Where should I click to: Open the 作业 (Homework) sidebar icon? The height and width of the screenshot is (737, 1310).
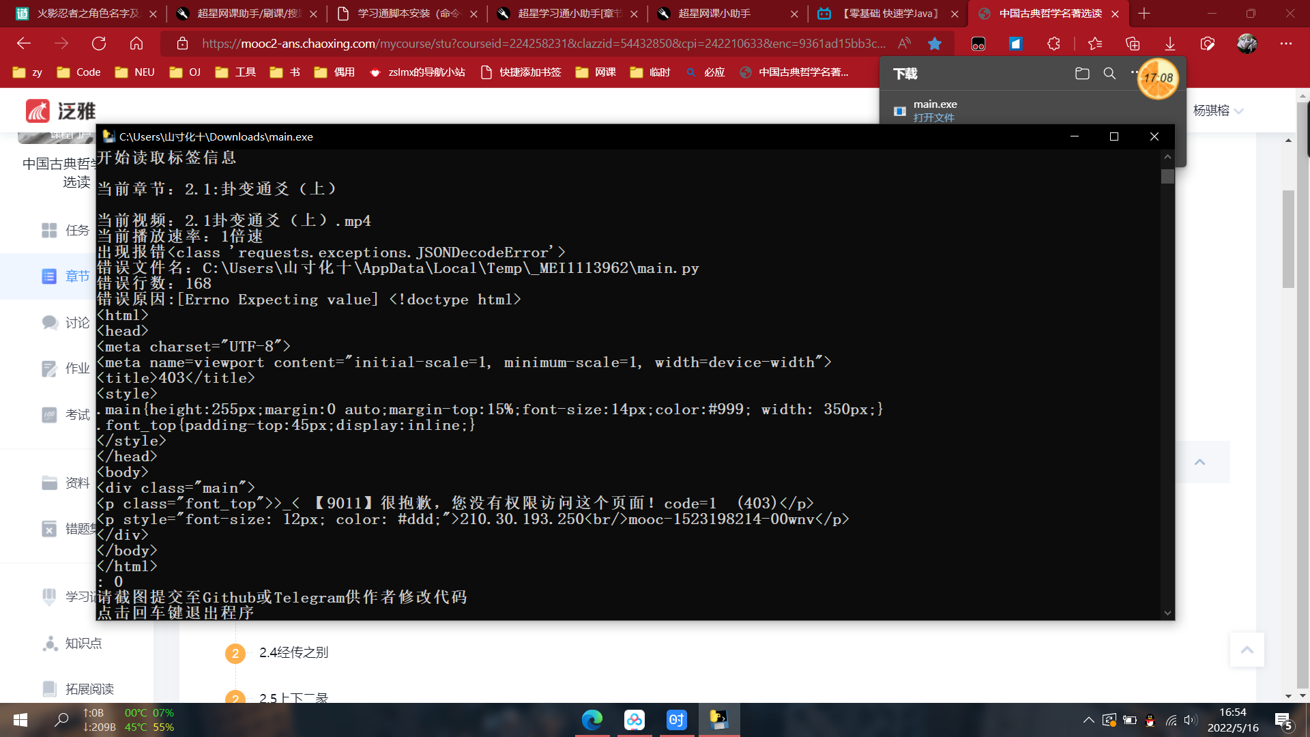(48, 369)
